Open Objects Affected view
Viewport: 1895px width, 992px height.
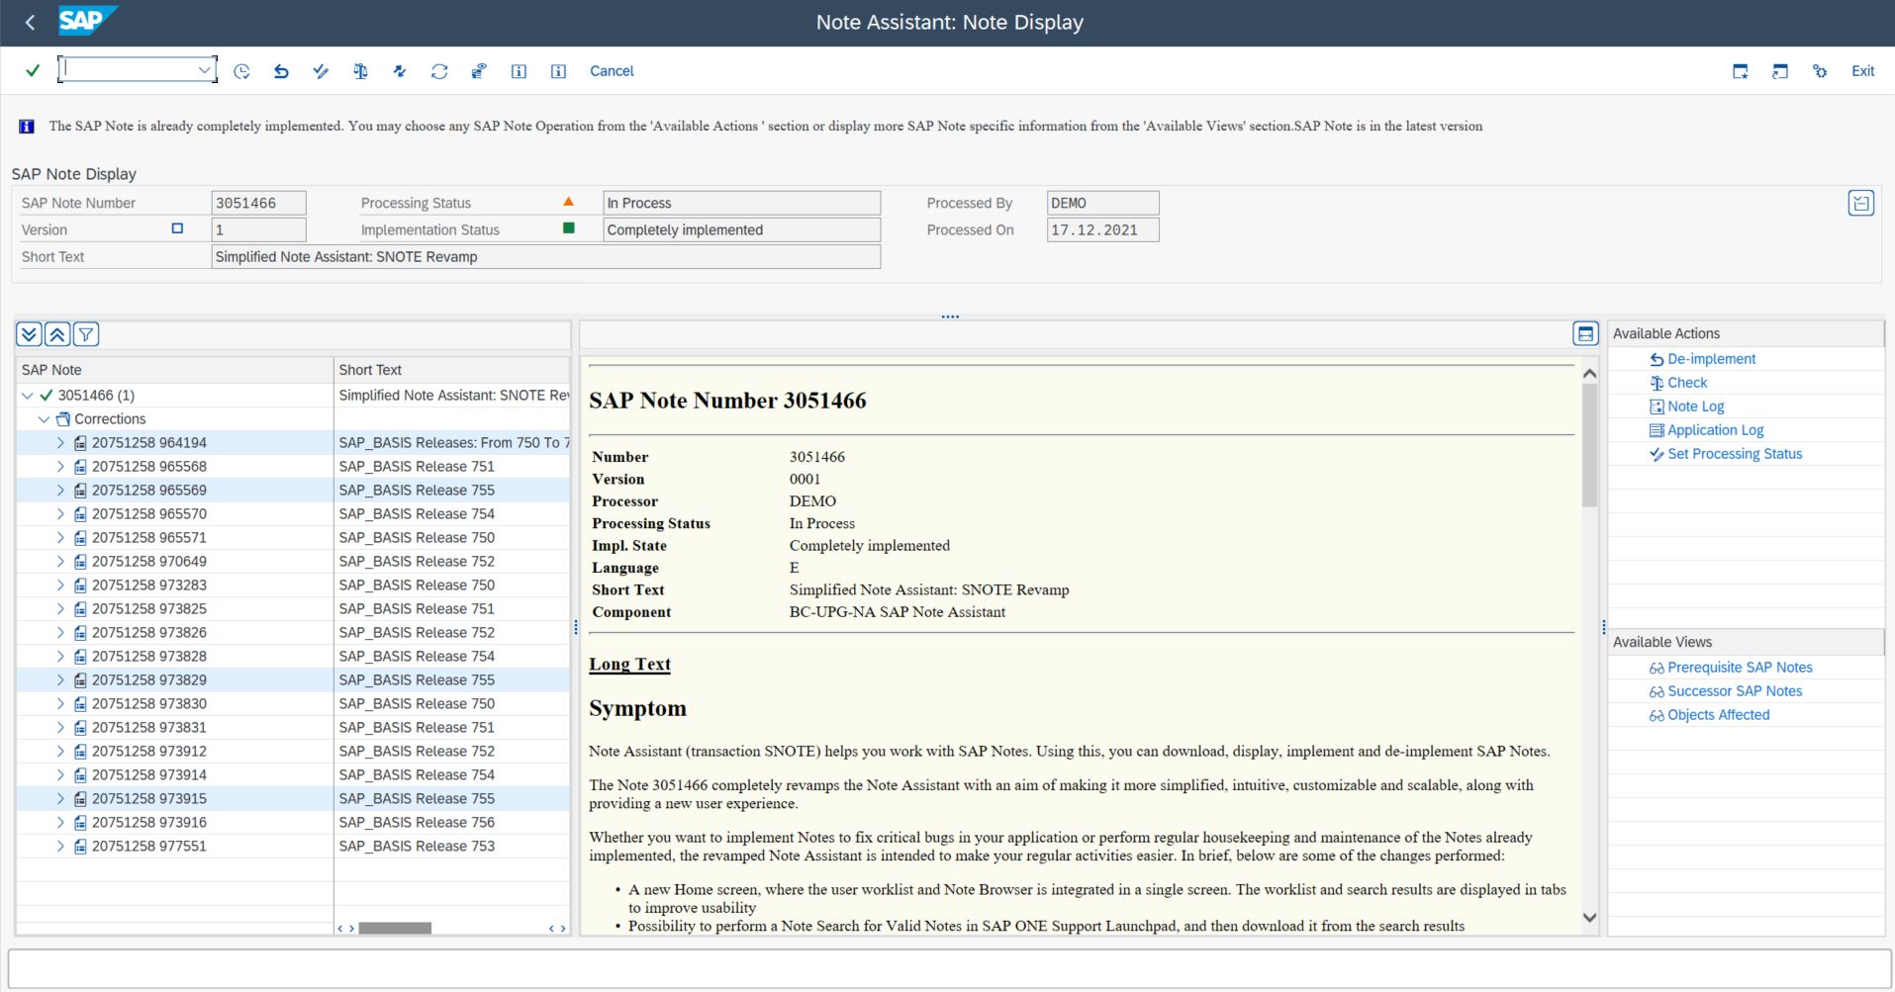click(1718, 715)
